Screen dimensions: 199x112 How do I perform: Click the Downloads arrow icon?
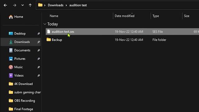pos(11,42)
